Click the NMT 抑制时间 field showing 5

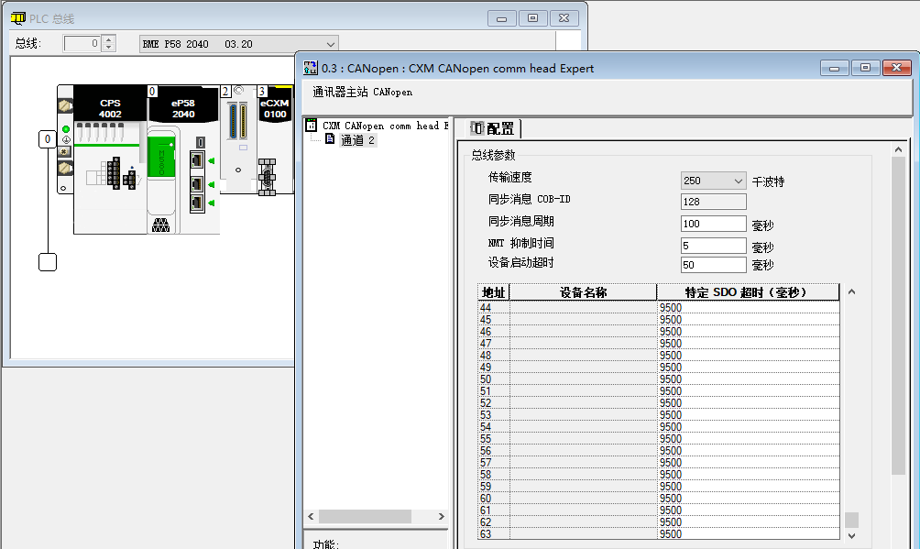pyautogui.click(x=713, y=246)
